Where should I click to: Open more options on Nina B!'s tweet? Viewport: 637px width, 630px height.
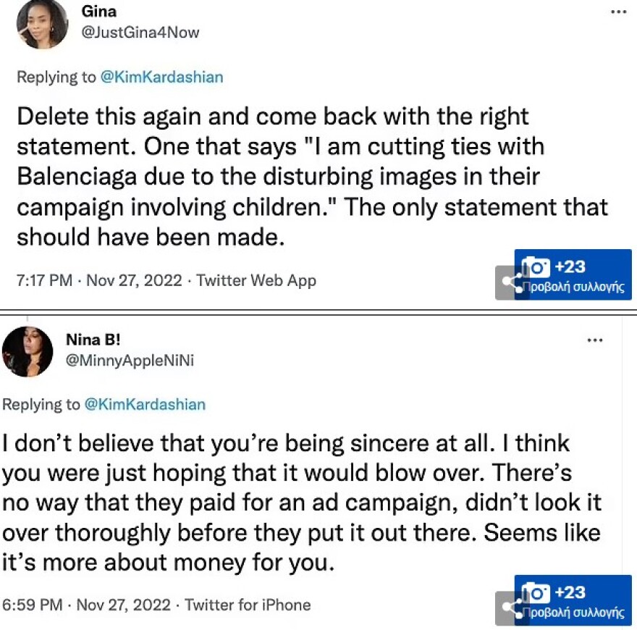(x=594, y=340)
